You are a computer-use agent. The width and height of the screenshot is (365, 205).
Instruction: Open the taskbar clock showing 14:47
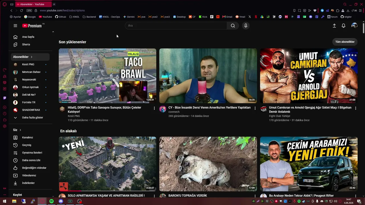pyautogui.click(x=348, y=201)
